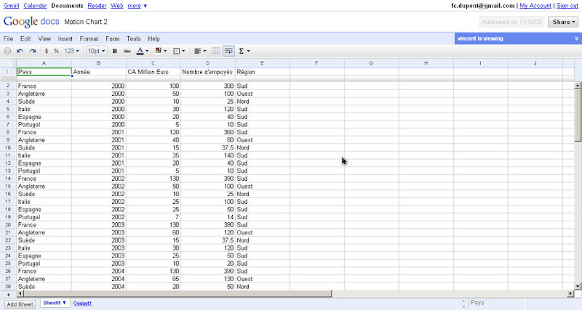The height and width of the screenshot is (310, 582).
Task: Click the horizontal scrollbar left arrow
Action: pos(20,294)
